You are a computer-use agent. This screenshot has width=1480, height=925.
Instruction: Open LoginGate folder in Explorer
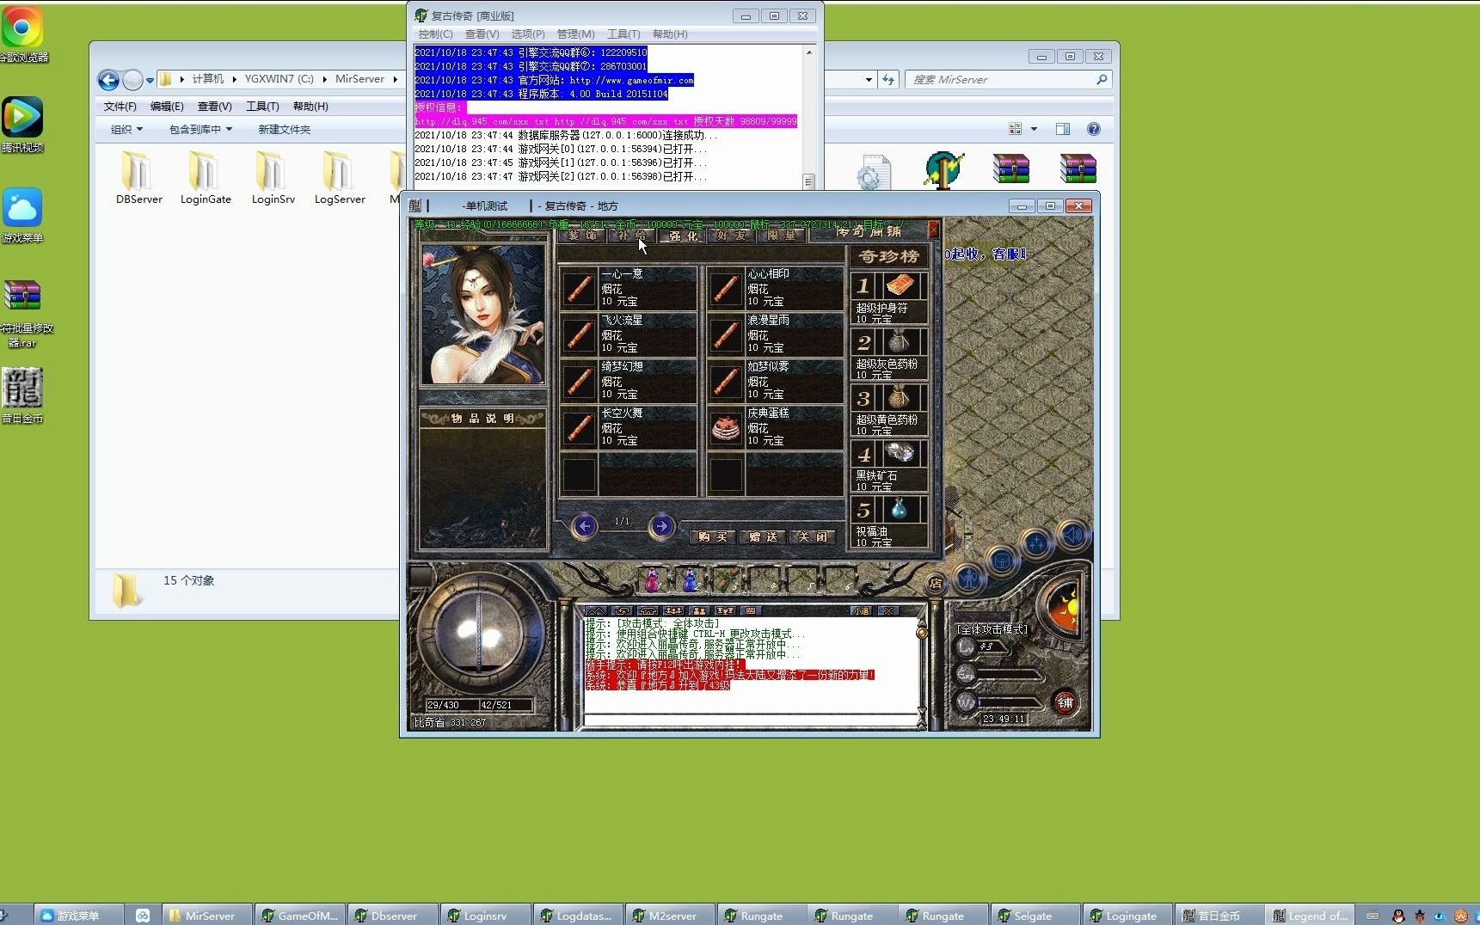click(x=206, y=177)
